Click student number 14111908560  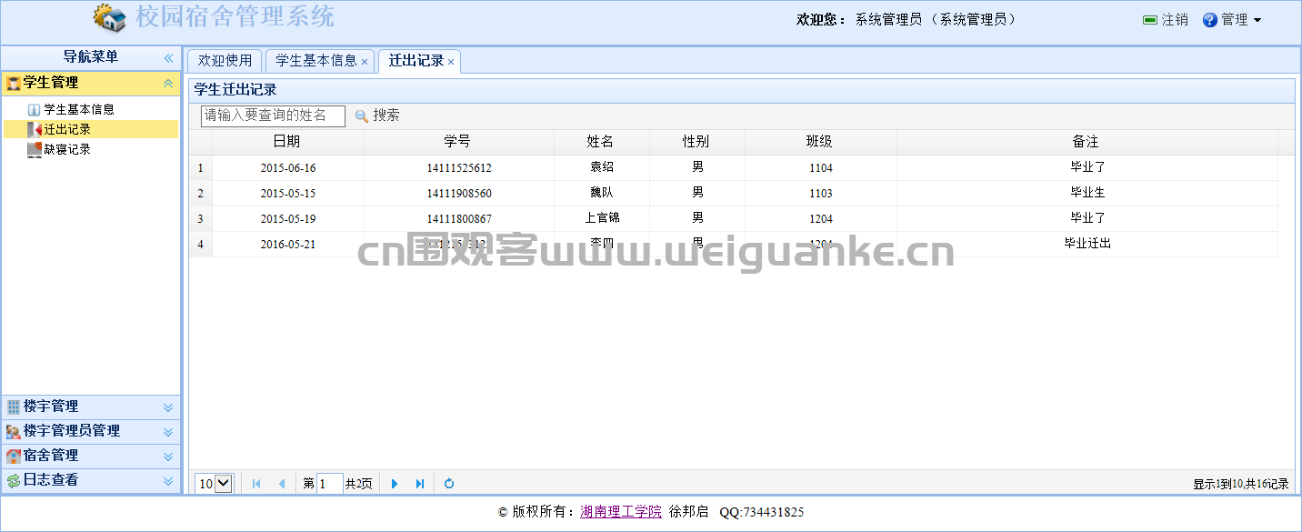point(459,194)
